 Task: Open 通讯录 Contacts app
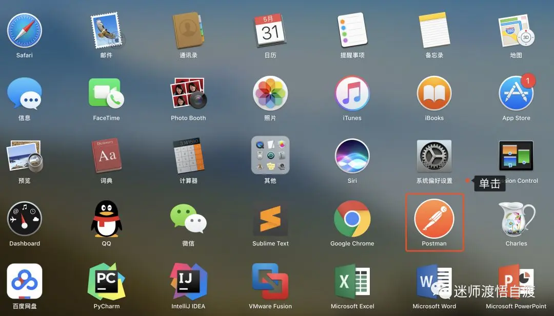coord(188,30)
